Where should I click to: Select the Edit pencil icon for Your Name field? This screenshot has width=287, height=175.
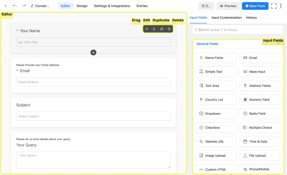[154, 29]
